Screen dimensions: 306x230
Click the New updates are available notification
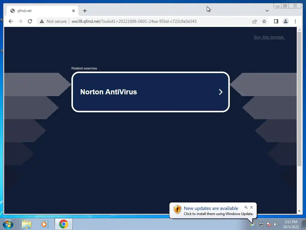point(211,208)
